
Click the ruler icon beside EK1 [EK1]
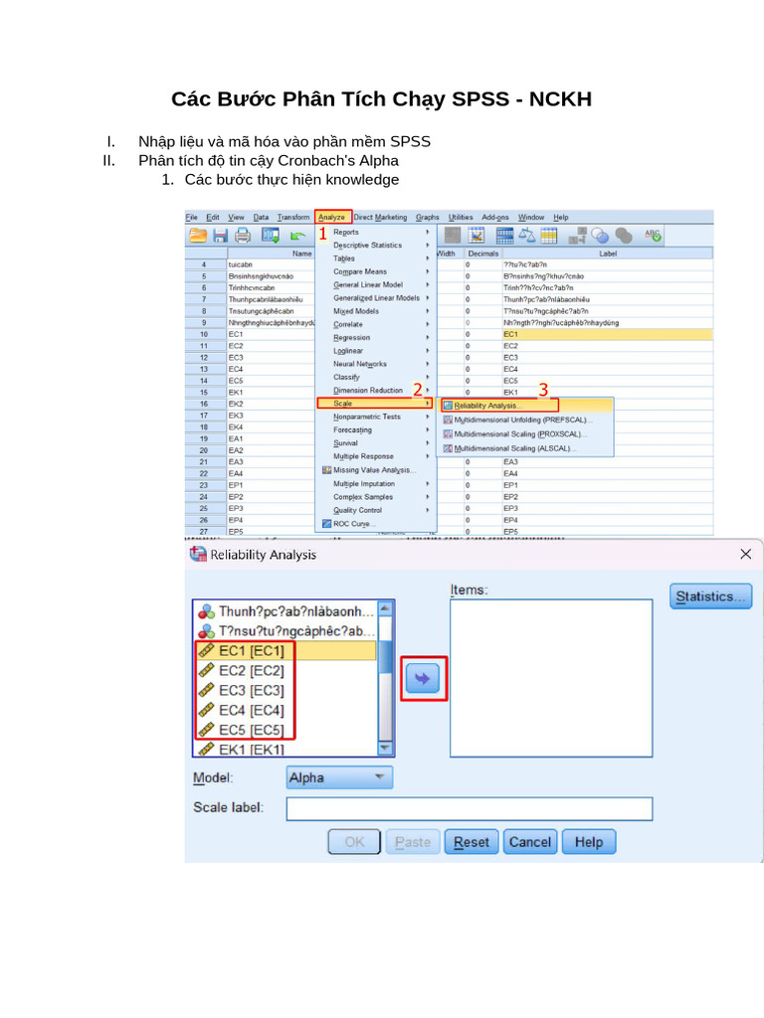(207, 750)
